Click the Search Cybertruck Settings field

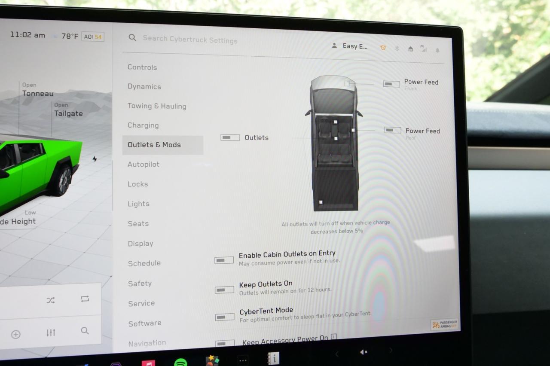pos(190,39)
